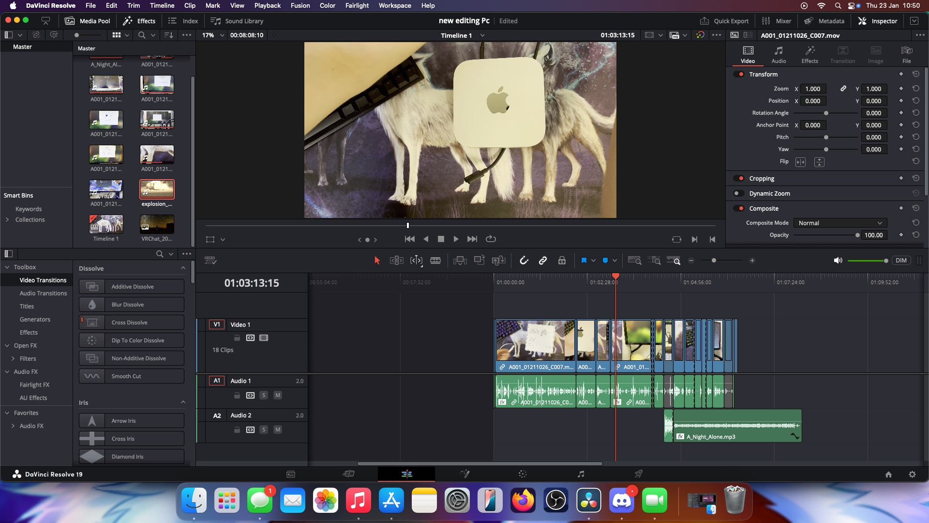Open Timeline View Options icon
Viewport: 929px width, 523px height.
pyautogui.click(x=210, y=261)
